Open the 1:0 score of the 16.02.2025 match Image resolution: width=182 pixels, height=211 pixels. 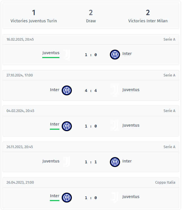coord(91,55)
